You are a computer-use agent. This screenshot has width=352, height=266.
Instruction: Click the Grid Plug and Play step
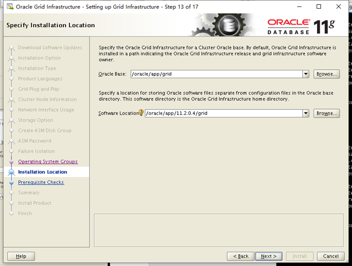(39, 89)
